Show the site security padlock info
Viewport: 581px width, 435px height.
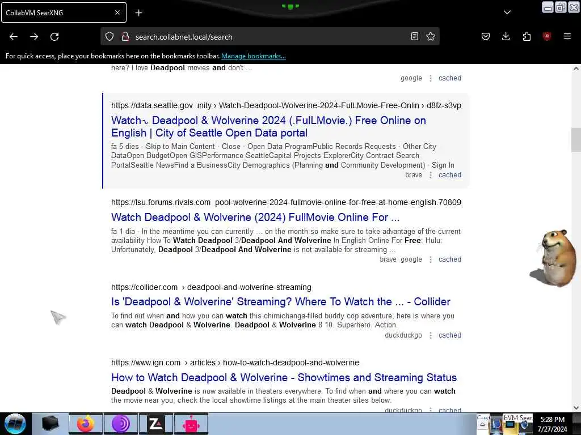pyautogui.click(x=125, y=37)
